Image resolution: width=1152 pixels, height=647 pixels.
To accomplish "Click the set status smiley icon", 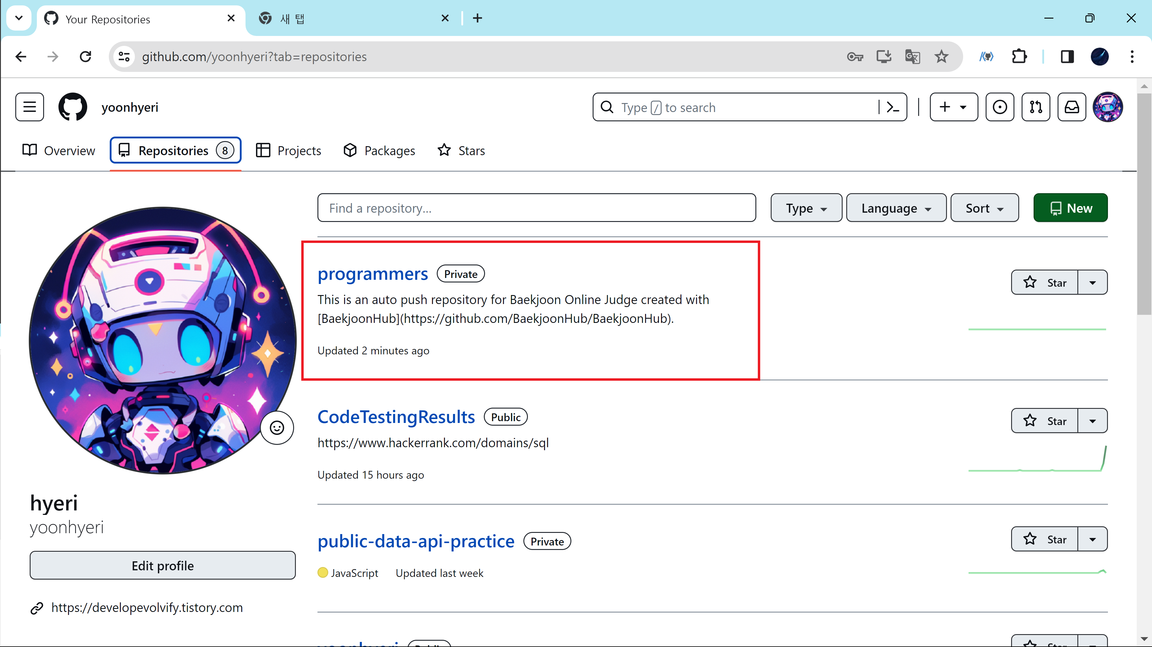I will click(x=277, y=428).
